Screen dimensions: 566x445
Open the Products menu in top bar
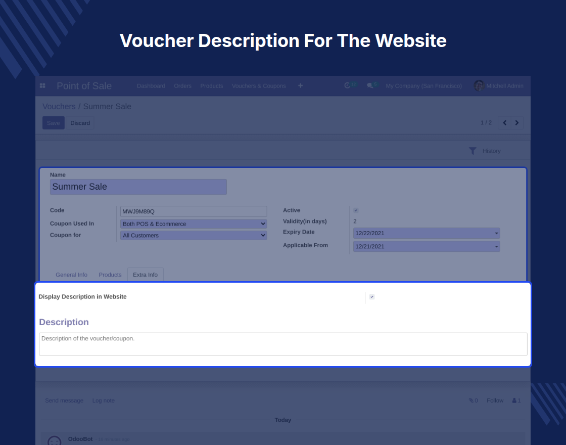[x=212, y=86]
